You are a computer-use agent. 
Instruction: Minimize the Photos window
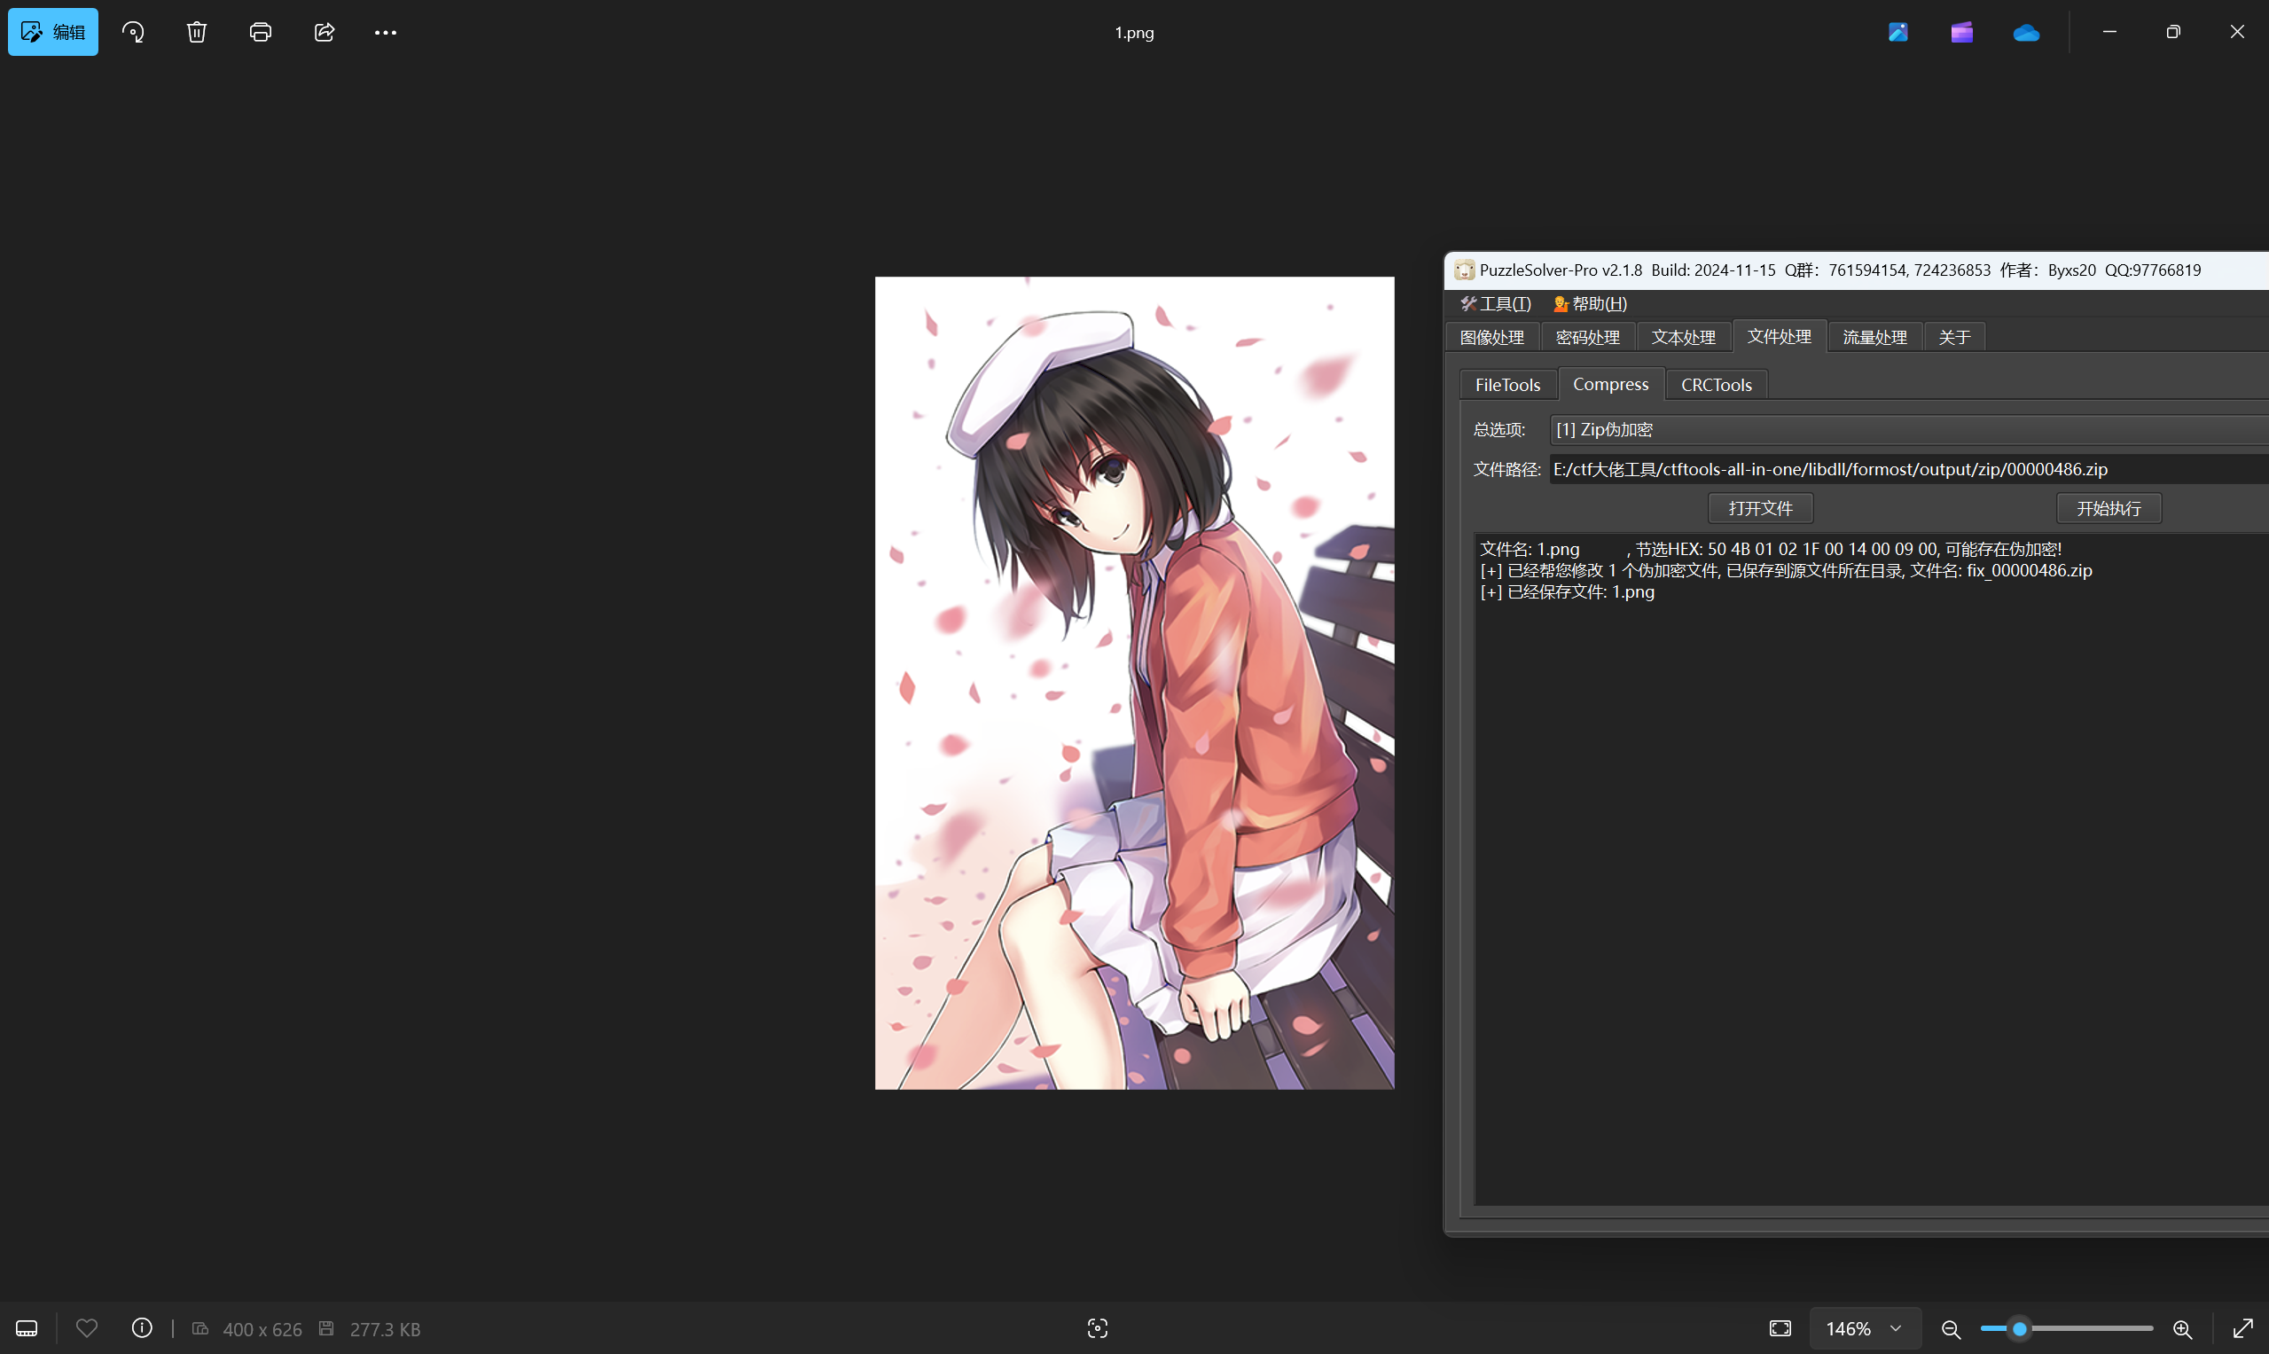coord(2109,32)
